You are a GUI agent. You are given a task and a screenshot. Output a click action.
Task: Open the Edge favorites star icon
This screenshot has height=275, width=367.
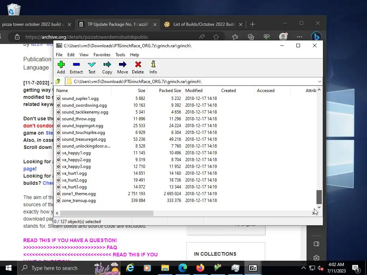pos(235,37)
